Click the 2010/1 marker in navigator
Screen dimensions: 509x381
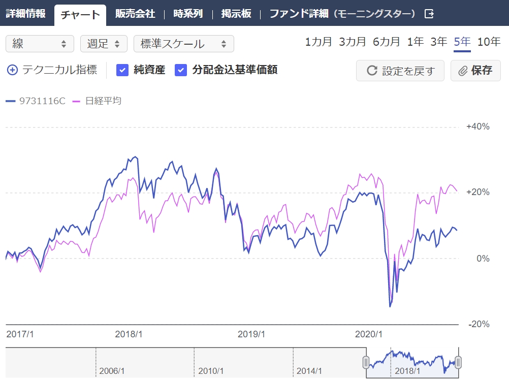211,371
